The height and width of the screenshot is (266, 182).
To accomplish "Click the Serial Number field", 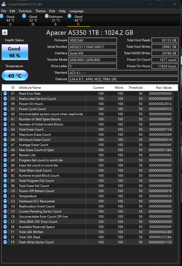I will [x=92, y=47].
